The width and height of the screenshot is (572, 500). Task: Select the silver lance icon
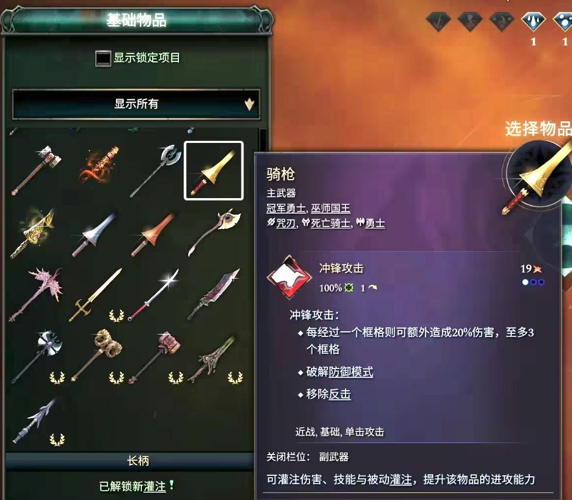point(95,235)
